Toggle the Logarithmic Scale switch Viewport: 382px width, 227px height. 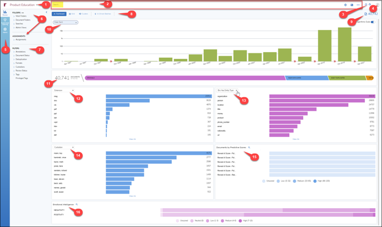click(373, 22)
